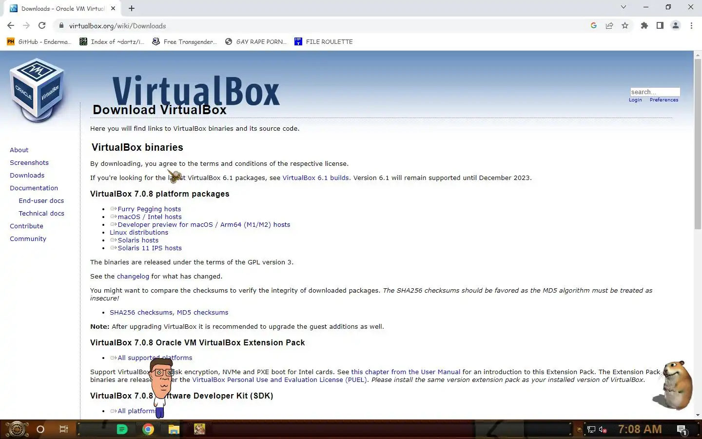Open the green chat app on the taskbar
Screen dimensions: 702x439
pyautogui.click(x=122, y=429)
